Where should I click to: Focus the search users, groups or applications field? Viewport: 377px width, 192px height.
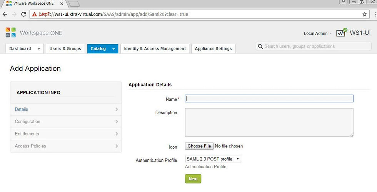coord(314,46)
